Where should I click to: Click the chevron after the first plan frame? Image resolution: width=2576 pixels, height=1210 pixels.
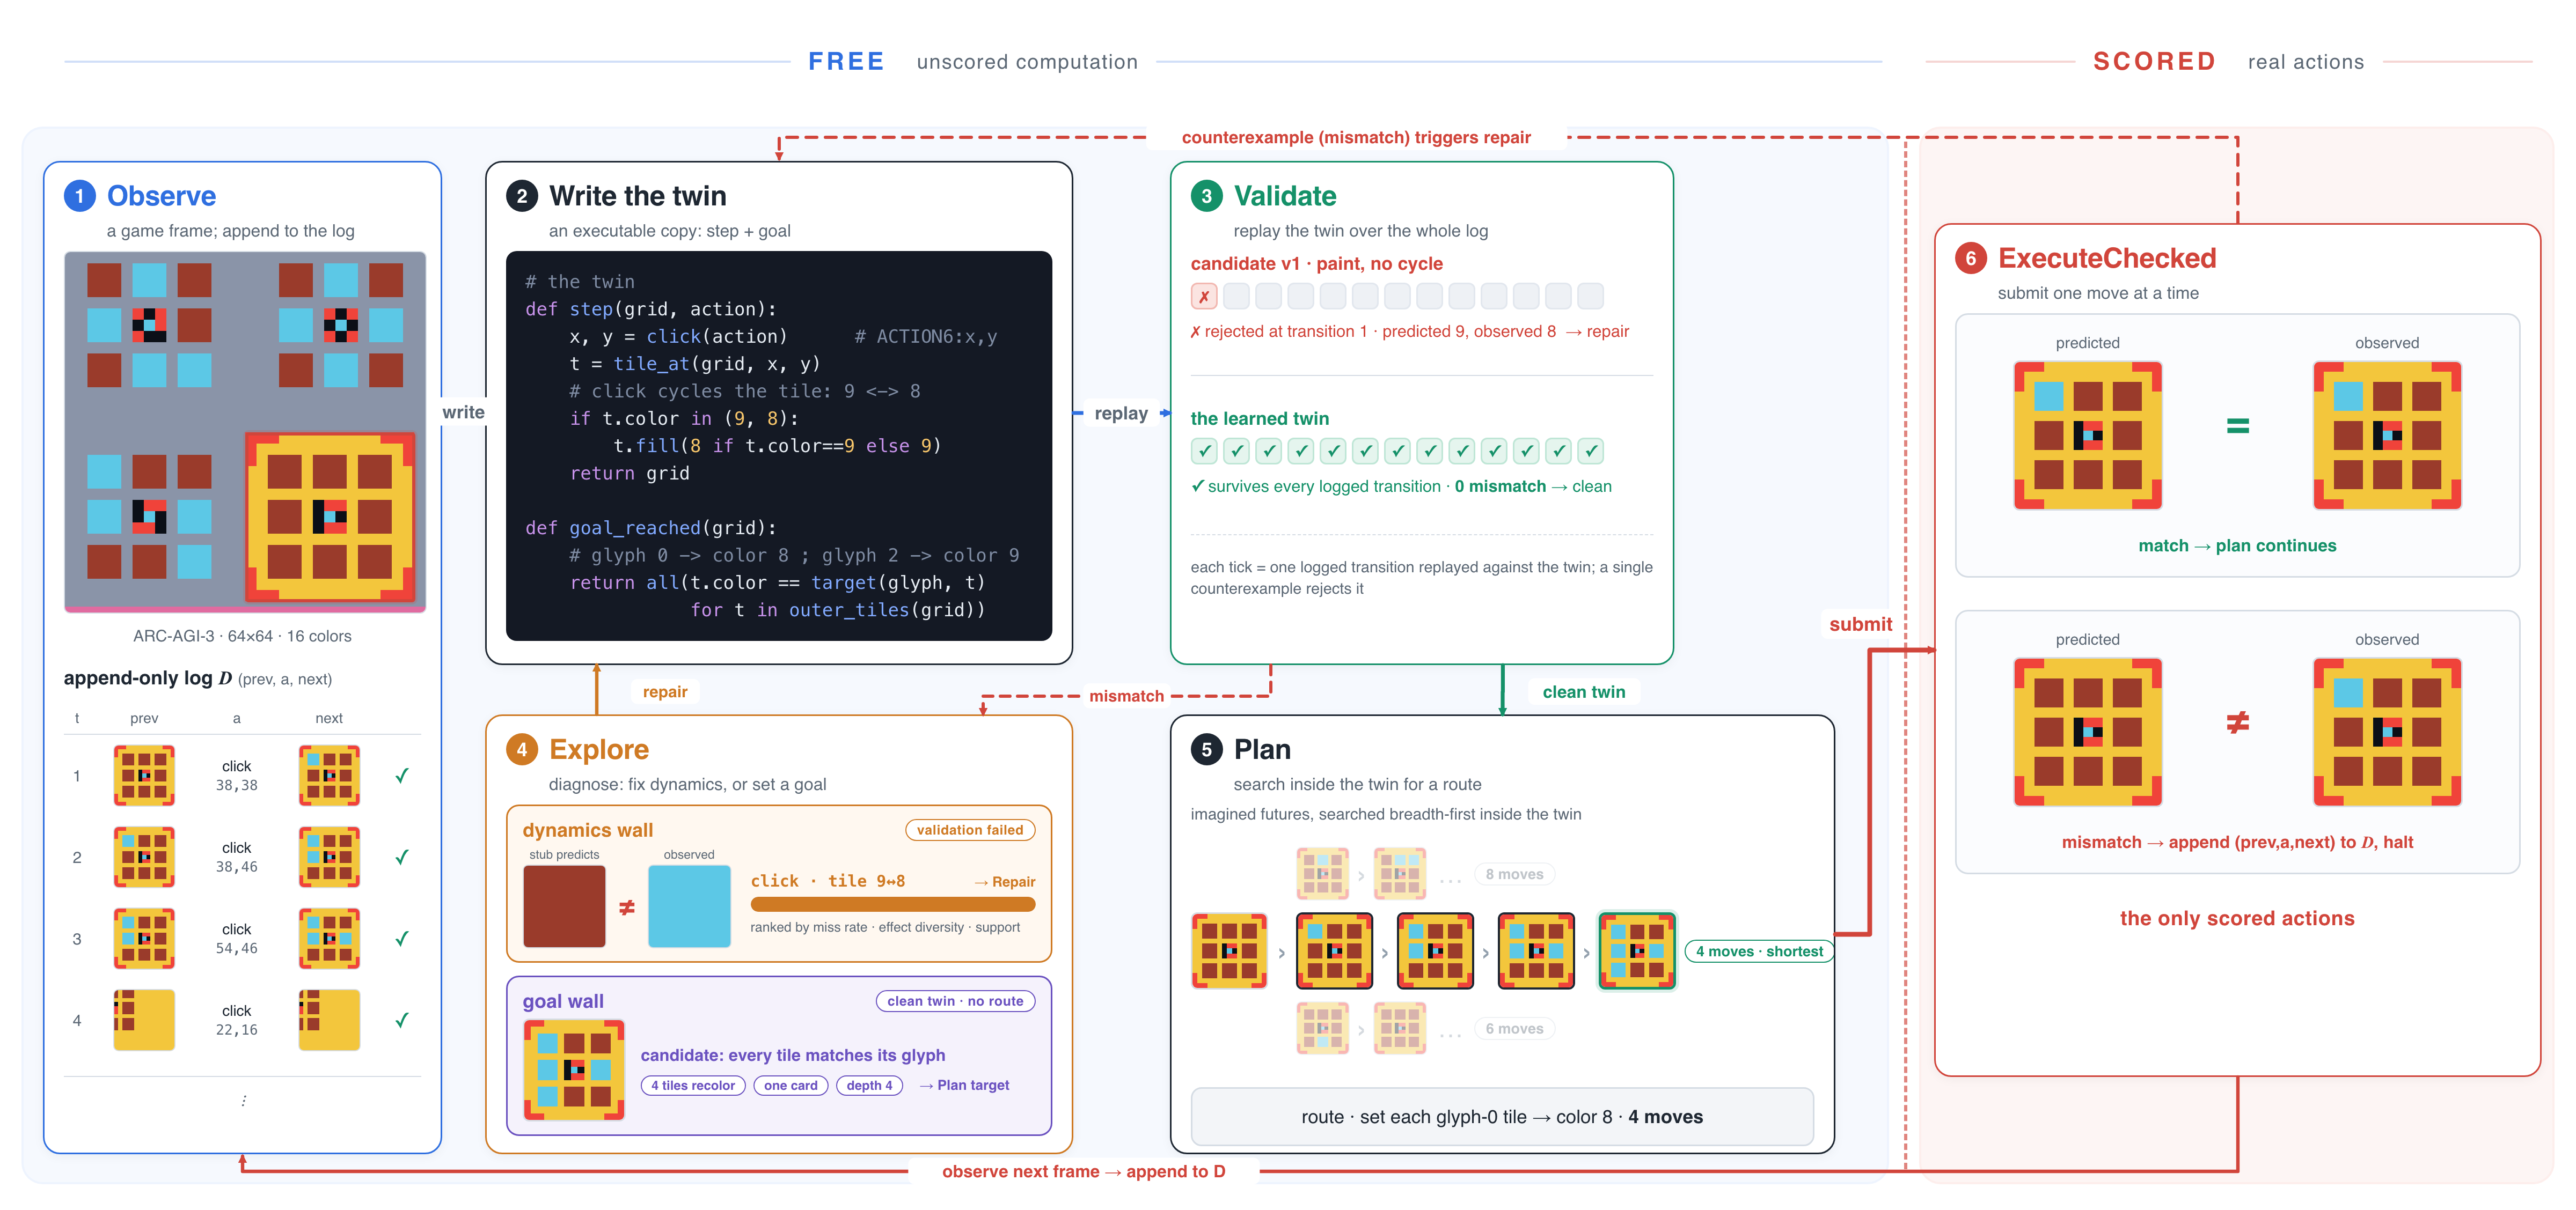point(1281,953)
